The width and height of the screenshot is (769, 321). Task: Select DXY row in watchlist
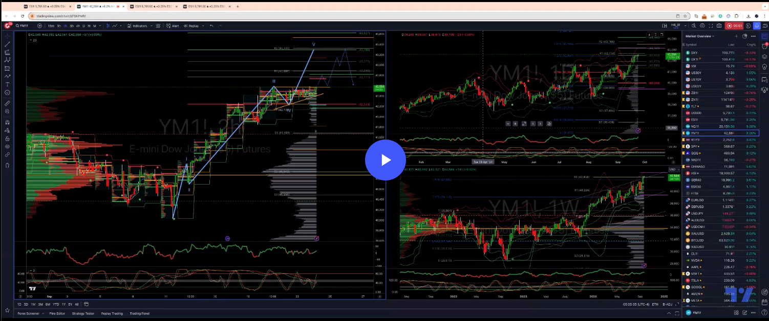[x=721, y=53]
